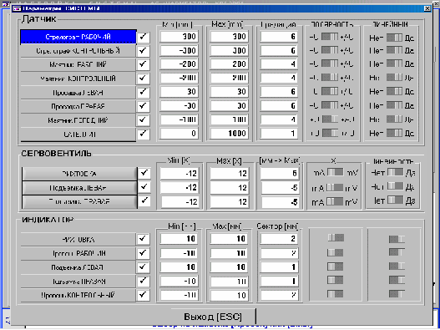Close the Параметры СИСТЕМЫ dialog window
Screen dimensions: 440x330
point(427,8)
